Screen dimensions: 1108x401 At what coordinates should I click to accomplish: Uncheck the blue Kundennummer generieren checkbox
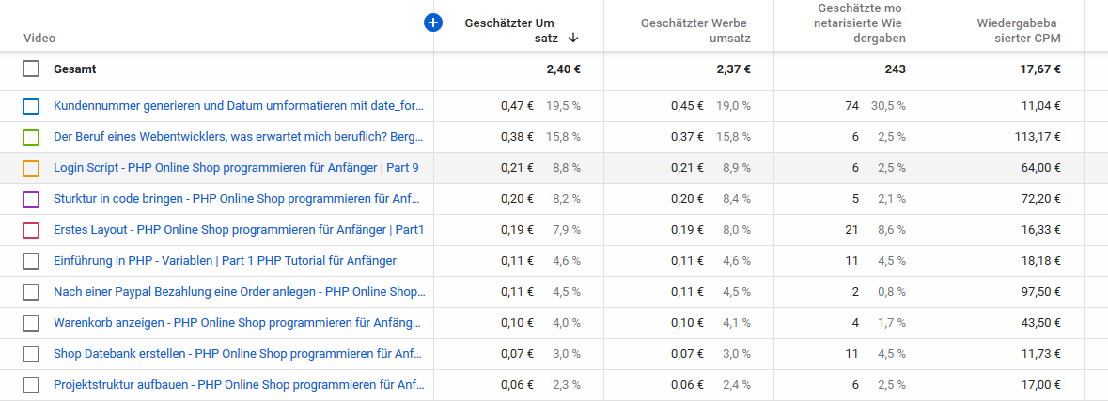tap(31, 106)
